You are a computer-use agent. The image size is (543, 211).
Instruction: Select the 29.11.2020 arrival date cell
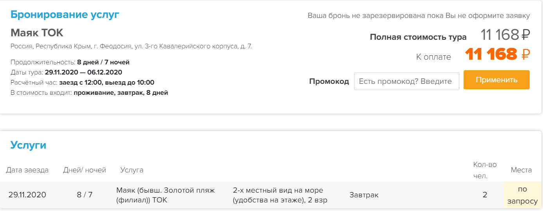tap(27, 195)
